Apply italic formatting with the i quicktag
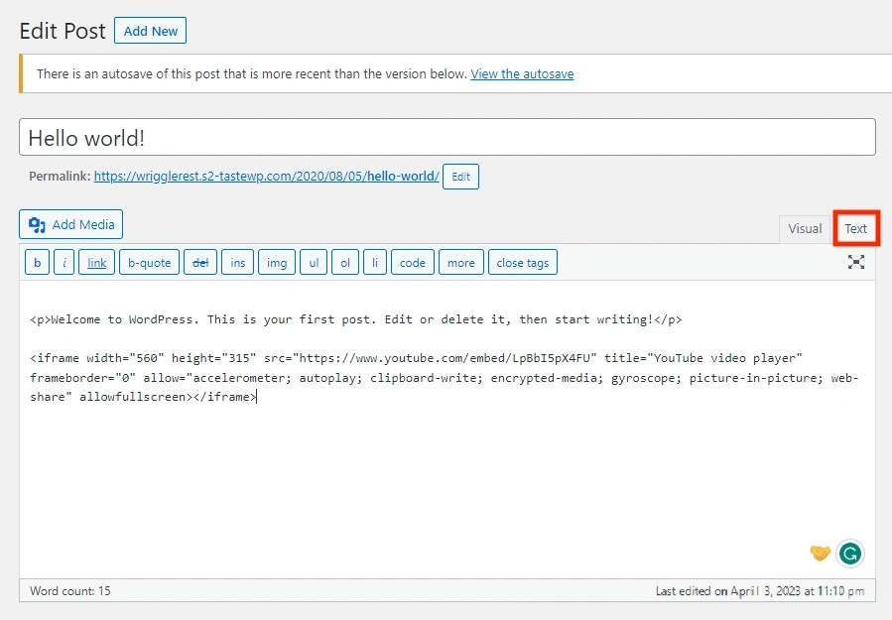The width and height of the screenshot is (892, 620). [x=65, y=262]
